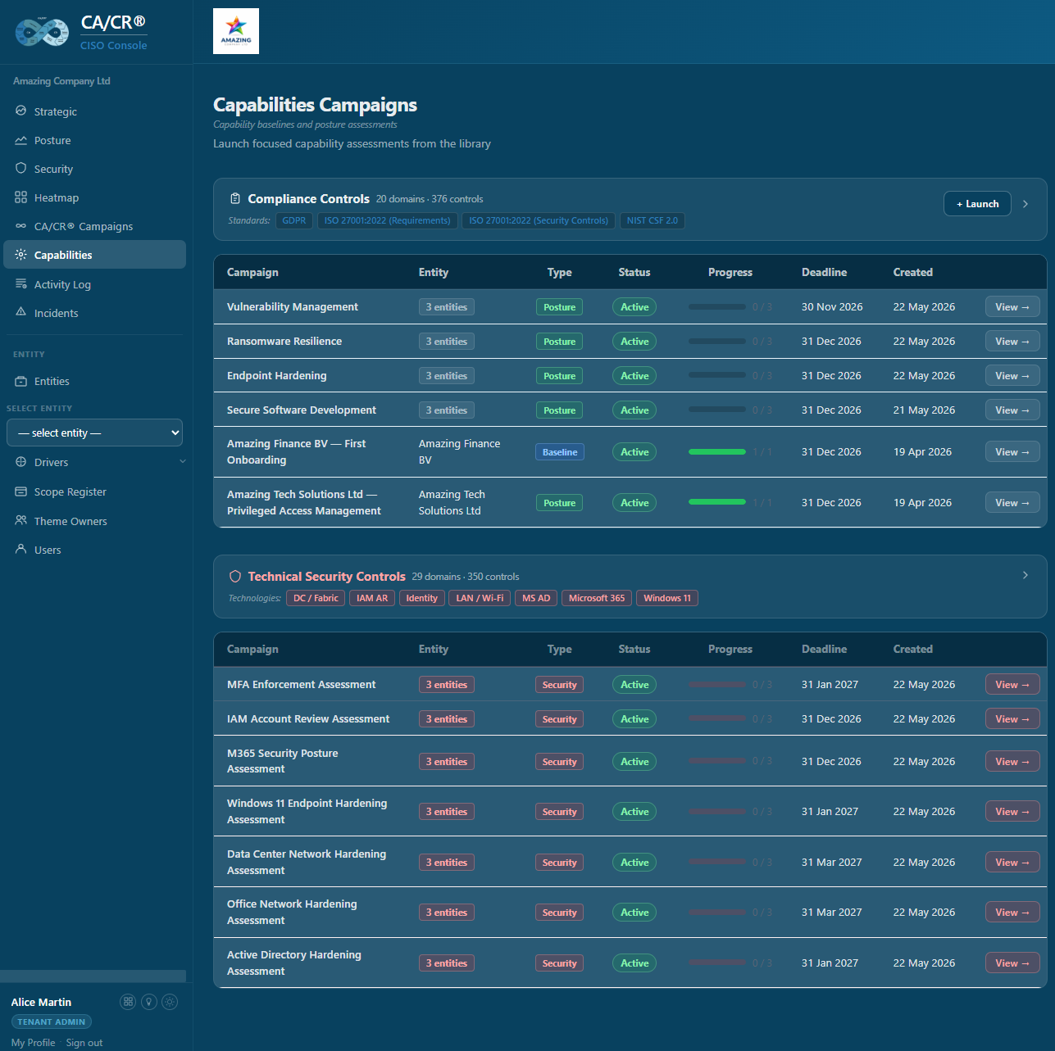This screenshot has width=1055, height=1051.
Task: Open the Users person icon
Action: point(21,549)
